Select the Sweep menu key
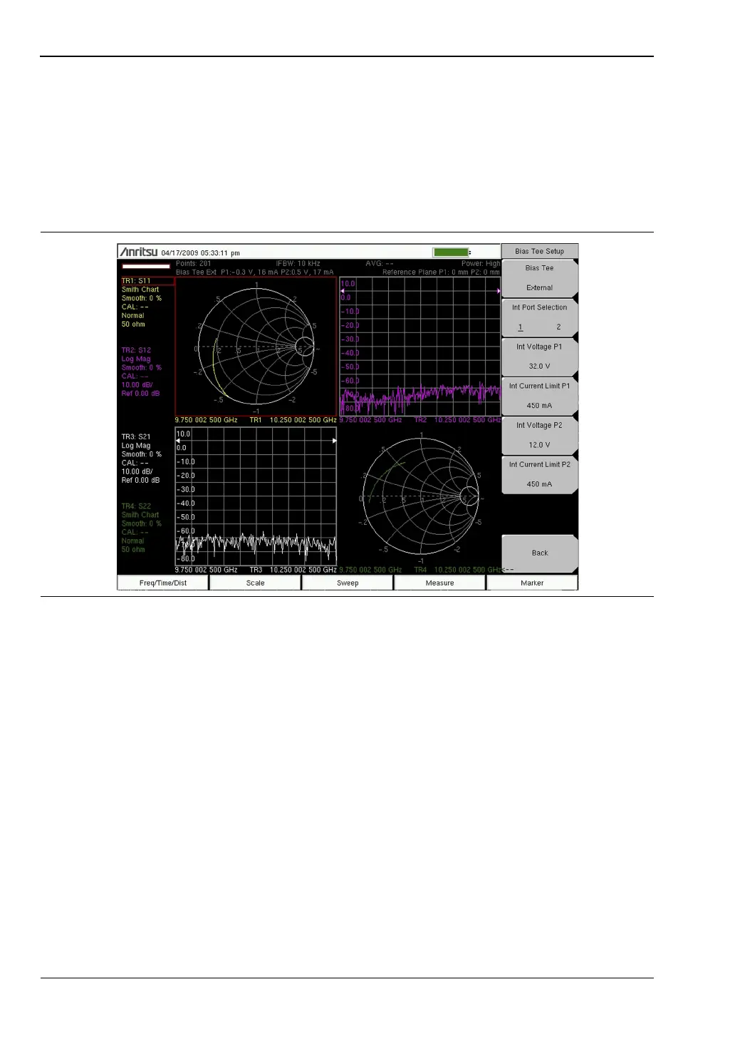Screen dimensions: 735x1039 [x=348, y=583]
